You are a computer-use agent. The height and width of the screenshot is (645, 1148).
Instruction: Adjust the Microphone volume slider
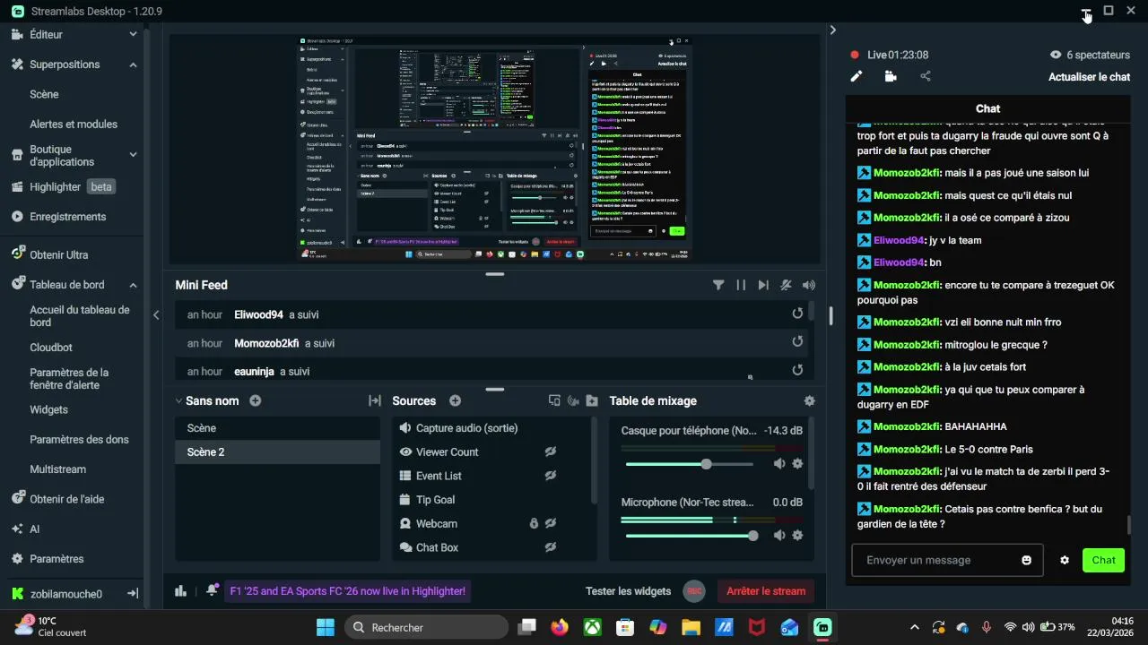(x=690, y=536)
